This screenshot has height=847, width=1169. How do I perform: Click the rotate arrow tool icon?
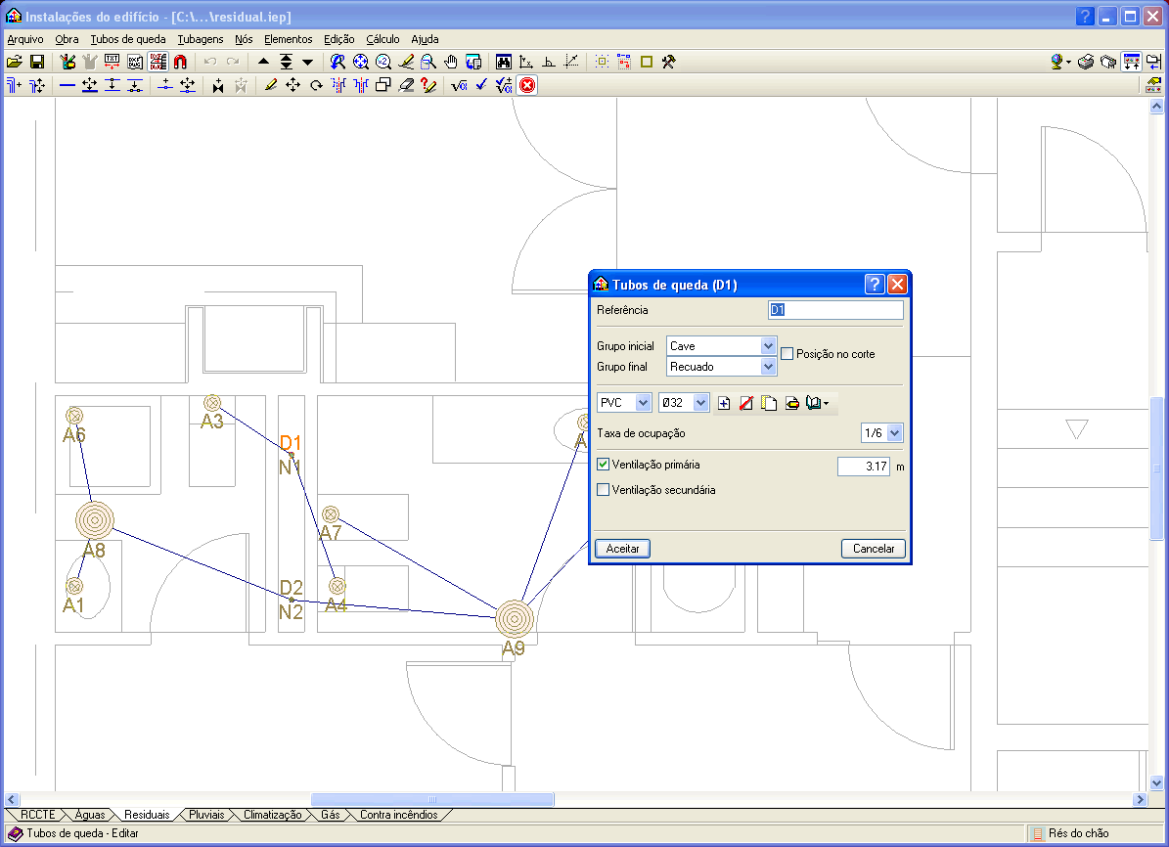(316, 86)
